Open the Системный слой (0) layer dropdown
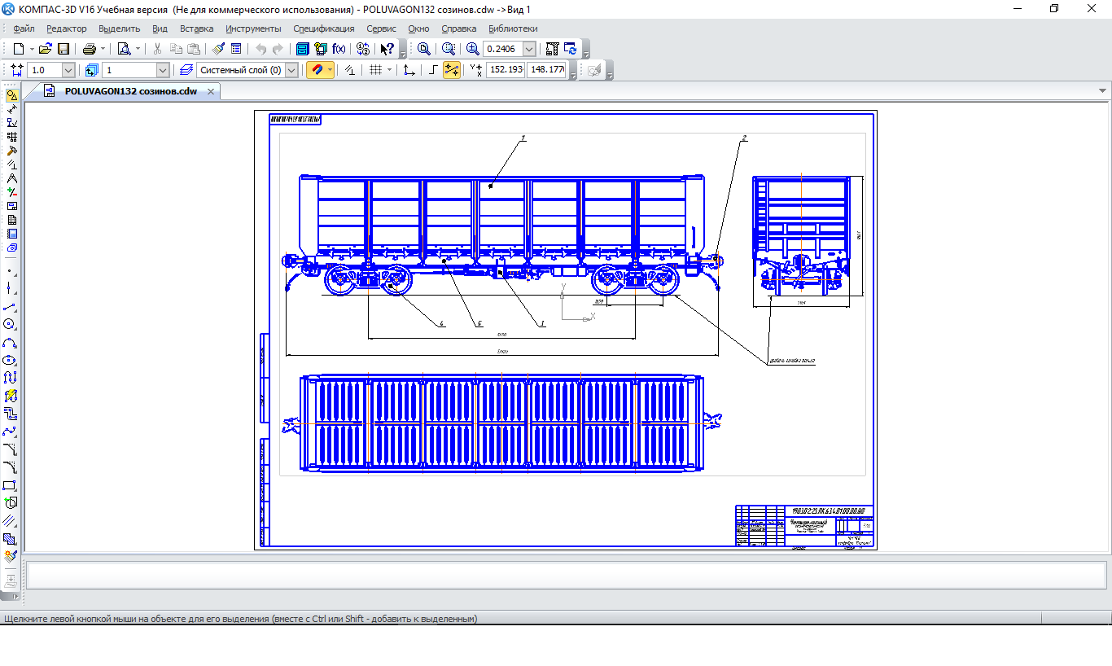 click(291, 70)
